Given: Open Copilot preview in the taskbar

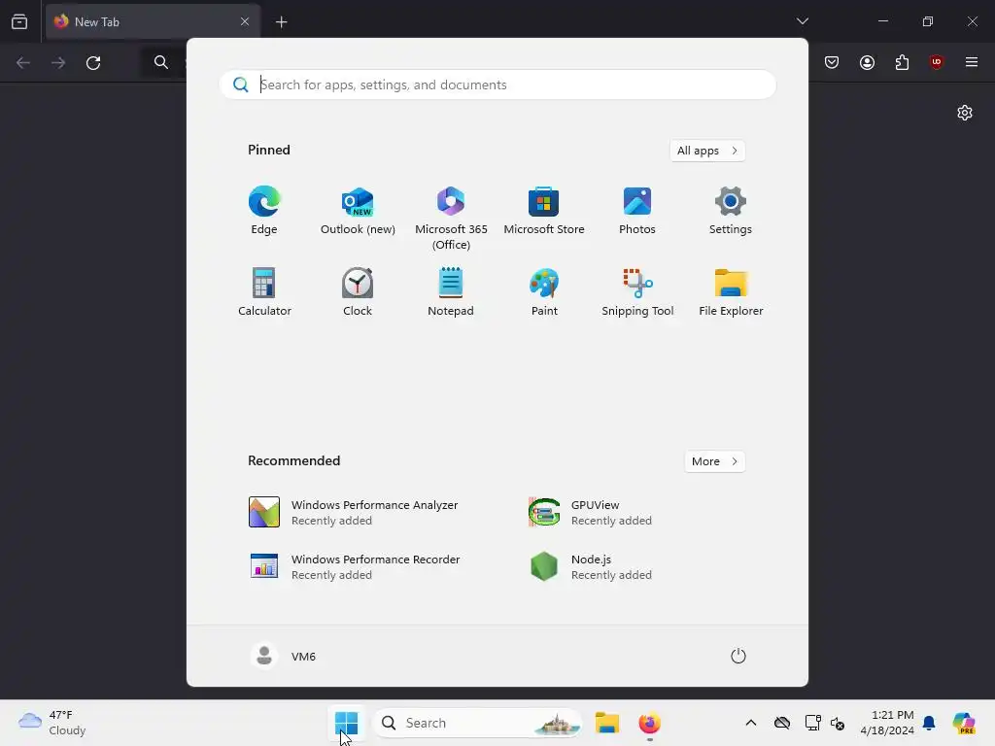Looking at the screenshot, I should (x=963, y=723).
